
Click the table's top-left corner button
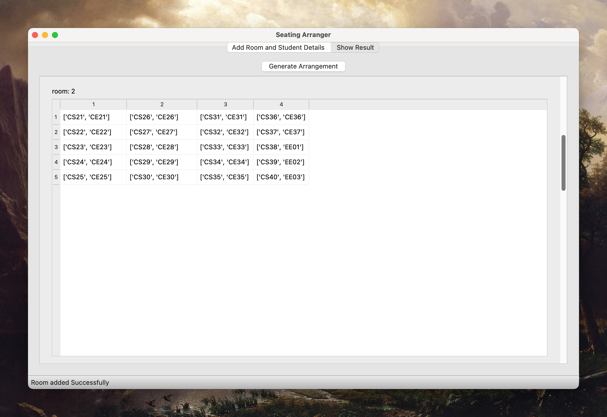tap(56, 104)
